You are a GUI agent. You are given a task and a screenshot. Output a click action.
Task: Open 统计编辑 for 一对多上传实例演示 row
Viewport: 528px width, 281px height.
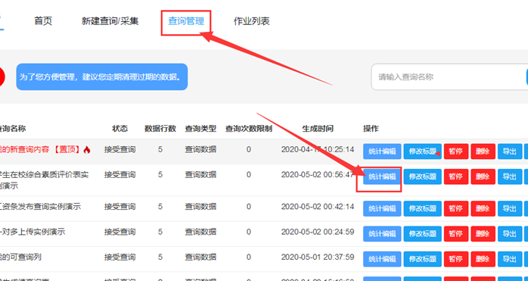click(382, 234)
